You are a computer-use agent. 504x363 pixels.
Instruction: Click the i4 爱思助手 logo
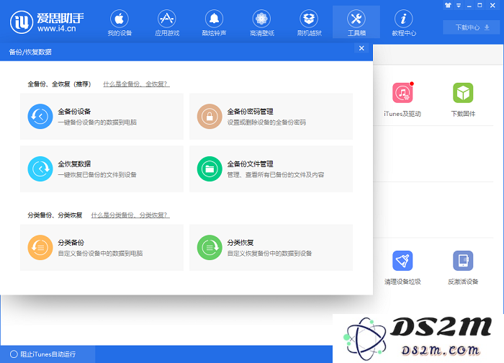47,22
